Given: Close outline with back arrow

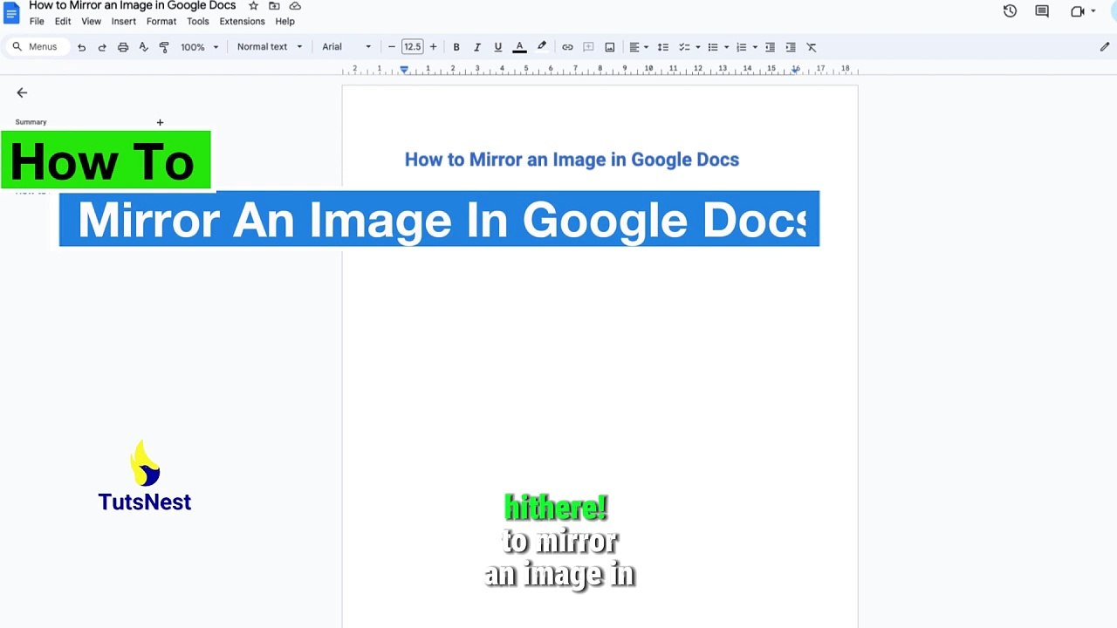Looking at the screenshot, I should [x=22, y=92].
